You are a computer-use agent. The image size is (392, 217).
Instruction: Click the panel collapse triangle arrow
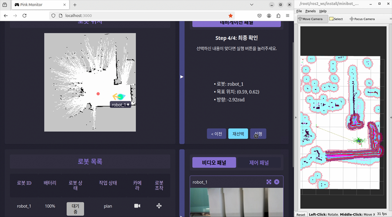(182, 77)
